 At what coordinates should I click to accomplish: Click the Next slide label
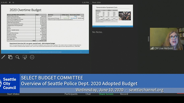(97, 3)
